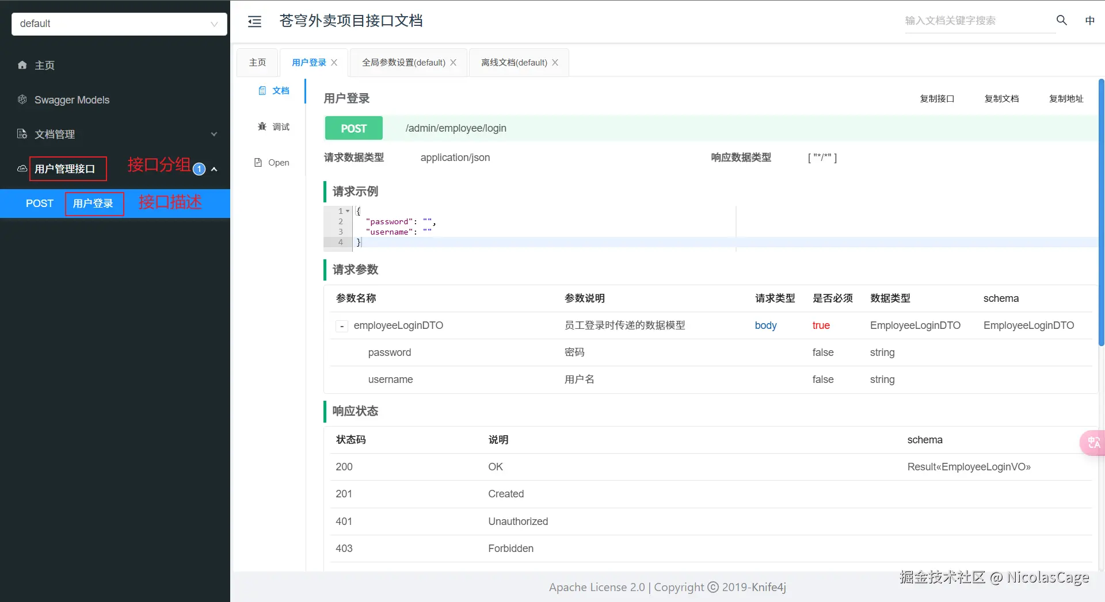Screen dimensions: 1105x602
Task: Click the document keyword search field
Action: coord(980,21)
